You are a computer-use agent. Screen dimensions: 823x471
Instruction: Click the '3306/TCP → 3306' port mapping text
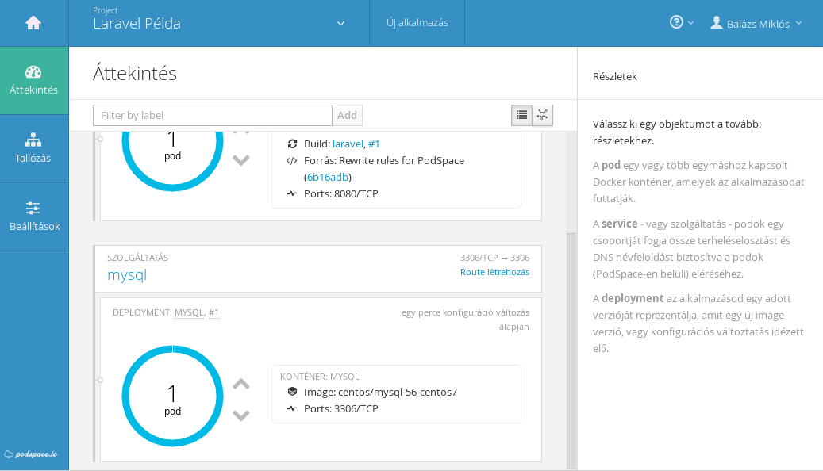pos(494,258)
